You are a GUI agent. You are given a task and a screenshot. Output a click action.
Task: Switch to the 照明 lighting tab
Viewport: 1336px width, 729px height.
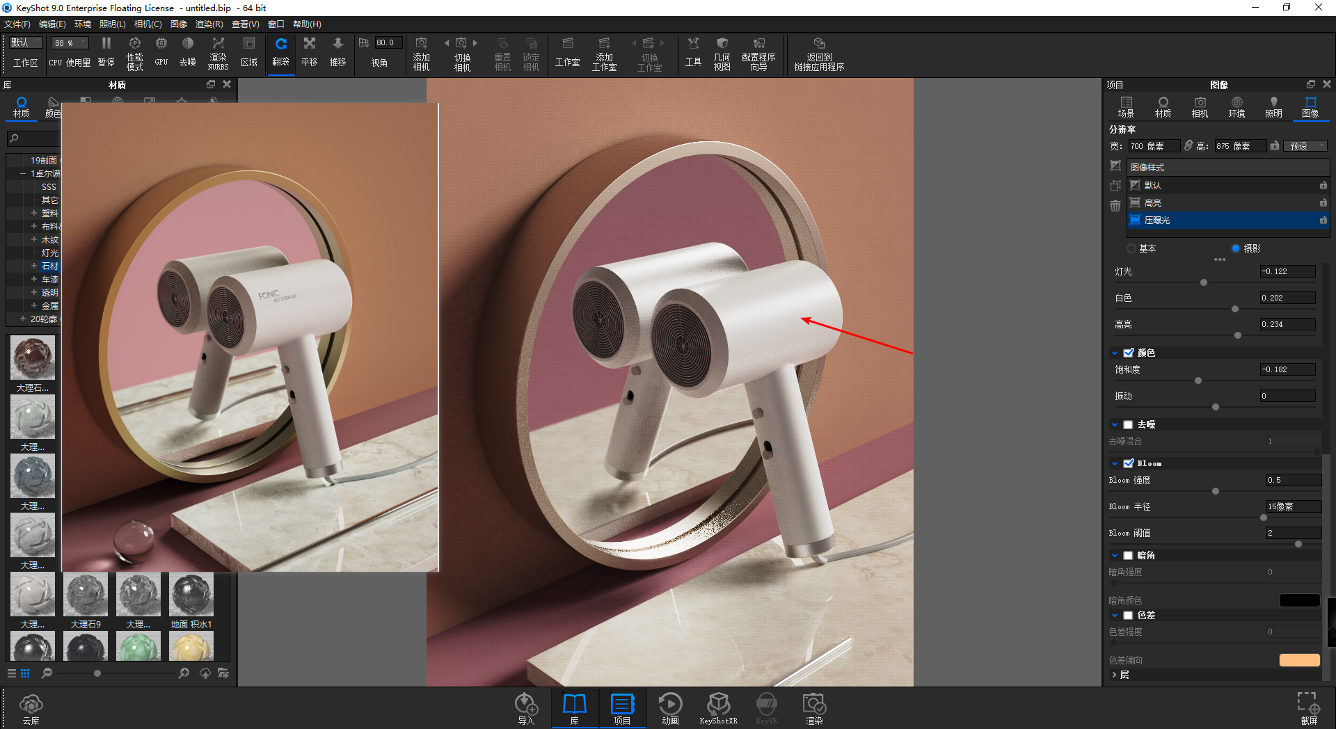click(1273, 107)
